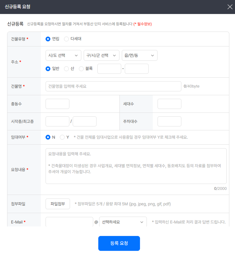
Task: Click the 총동수 input field
Action: [x=57, y=104]
